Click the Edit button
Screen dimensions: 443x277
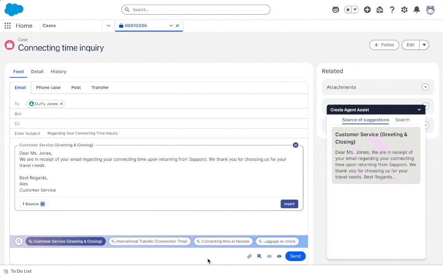point(411,45)
